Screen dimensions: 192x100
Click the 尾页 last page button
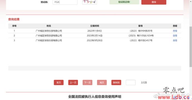(x=102, y=83)
